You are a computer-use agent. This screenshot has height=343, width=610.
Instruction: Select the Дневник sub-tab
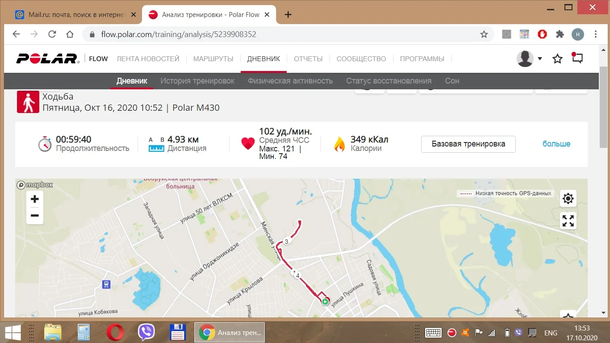132,81
